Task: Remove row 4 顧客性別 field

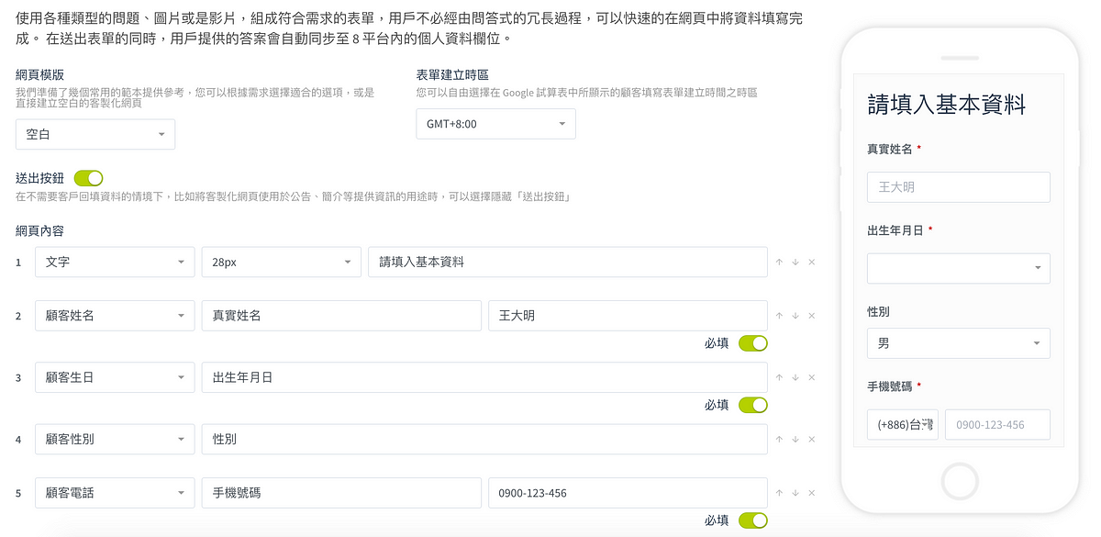Action: coord(812,440)
